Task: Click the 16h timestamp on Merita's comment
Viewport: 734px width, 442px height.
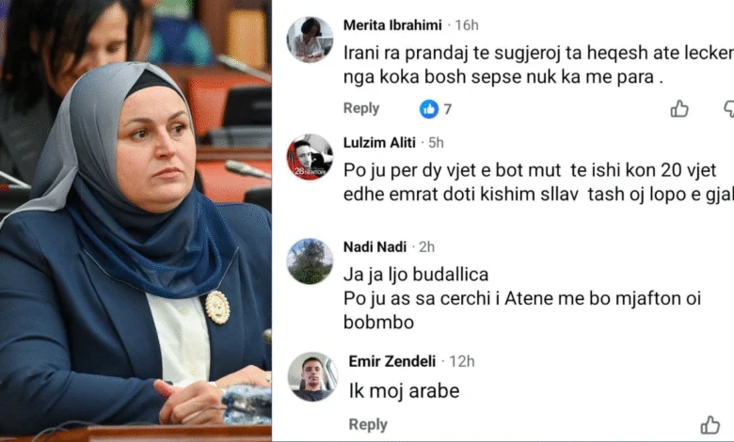Action: pos(466,25)
